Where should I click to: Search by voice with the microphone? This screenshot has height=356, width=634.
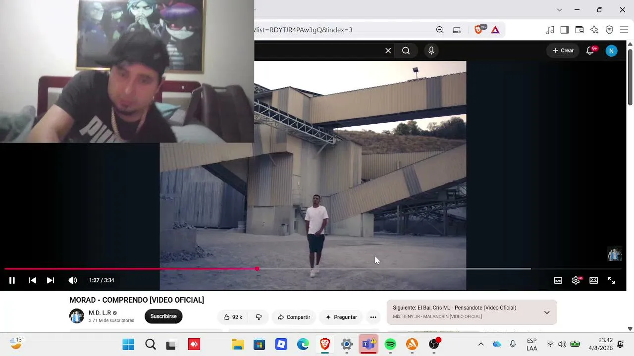431,50
